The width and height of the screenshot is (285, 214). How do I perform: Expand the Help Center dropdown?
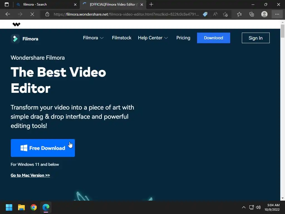[153, 38]
